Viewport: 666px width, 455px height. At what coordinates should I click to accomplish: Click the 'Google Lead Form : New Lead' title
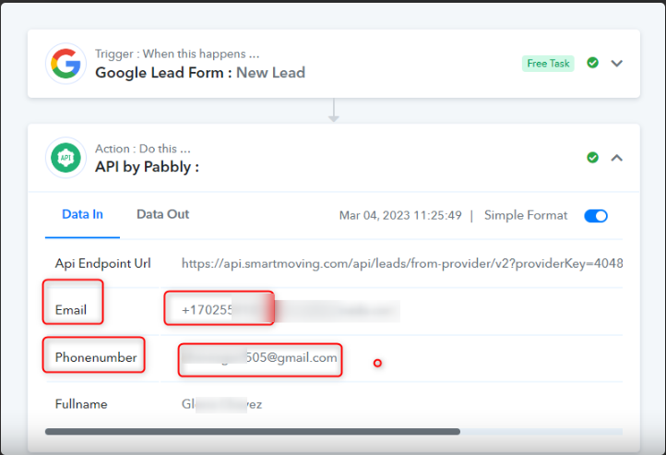[x=200, y=73]
